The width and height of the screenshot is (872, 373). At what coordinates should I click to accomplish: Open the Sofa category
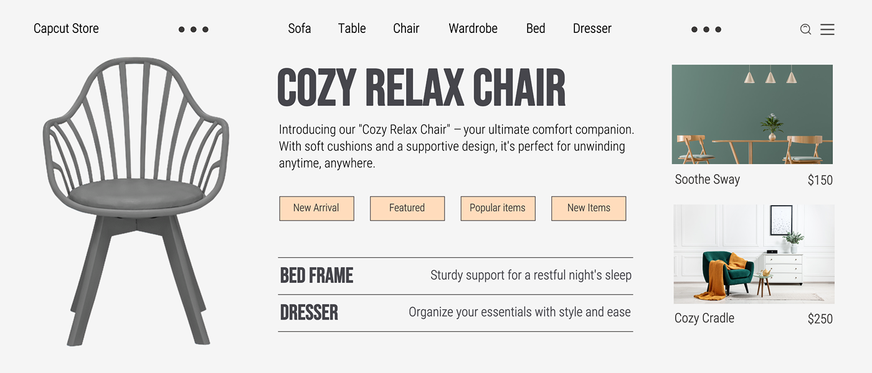coord(300,29)
